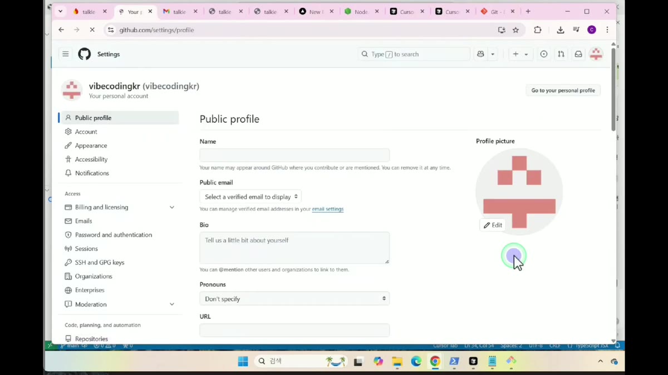The image size is (668, 375).
Task: Open the Issues icon in the header
Action: [544, 54]
